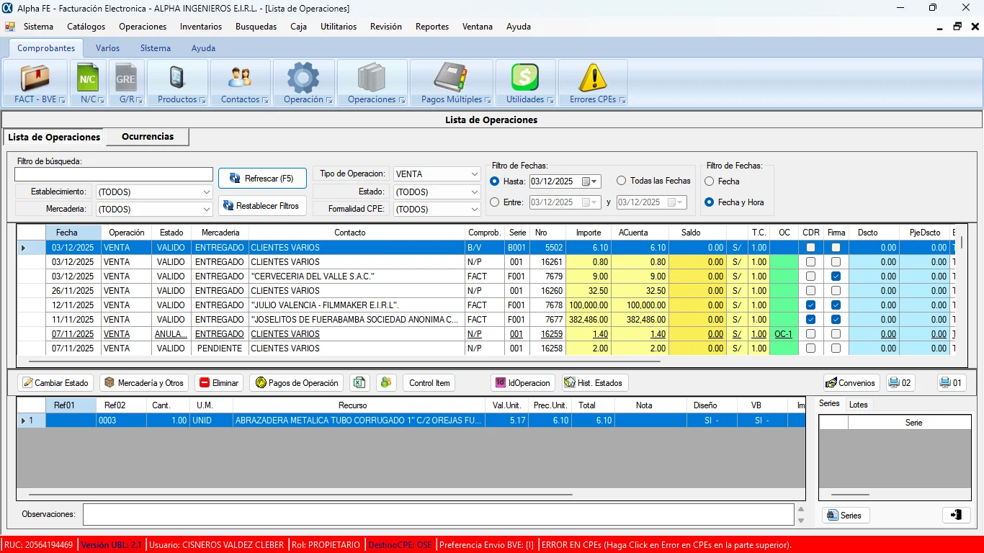Click the Excel export icon
Image resolution: width=984 pixels, height=553 pixels.
[359, 383]
